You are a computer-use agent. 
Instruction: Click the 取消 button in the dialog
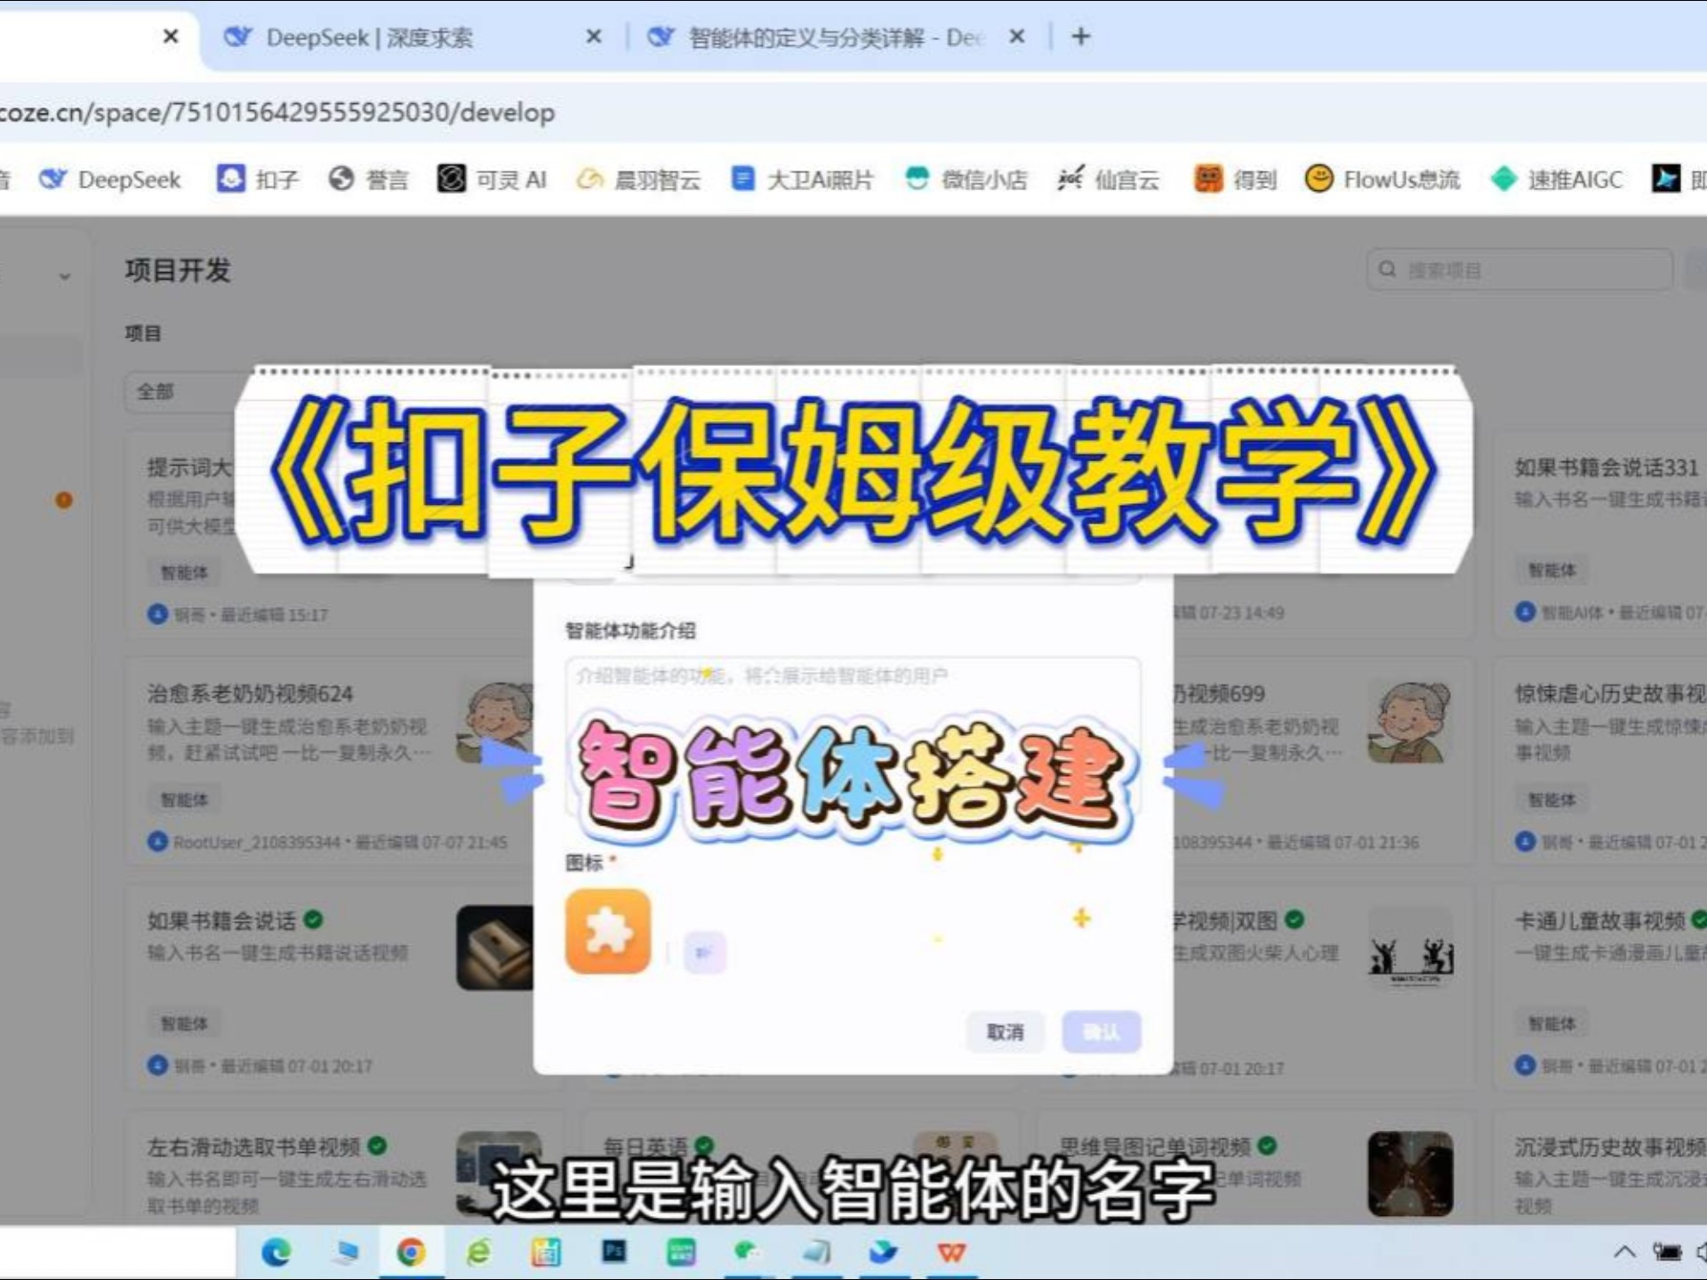(1005, 1032)
